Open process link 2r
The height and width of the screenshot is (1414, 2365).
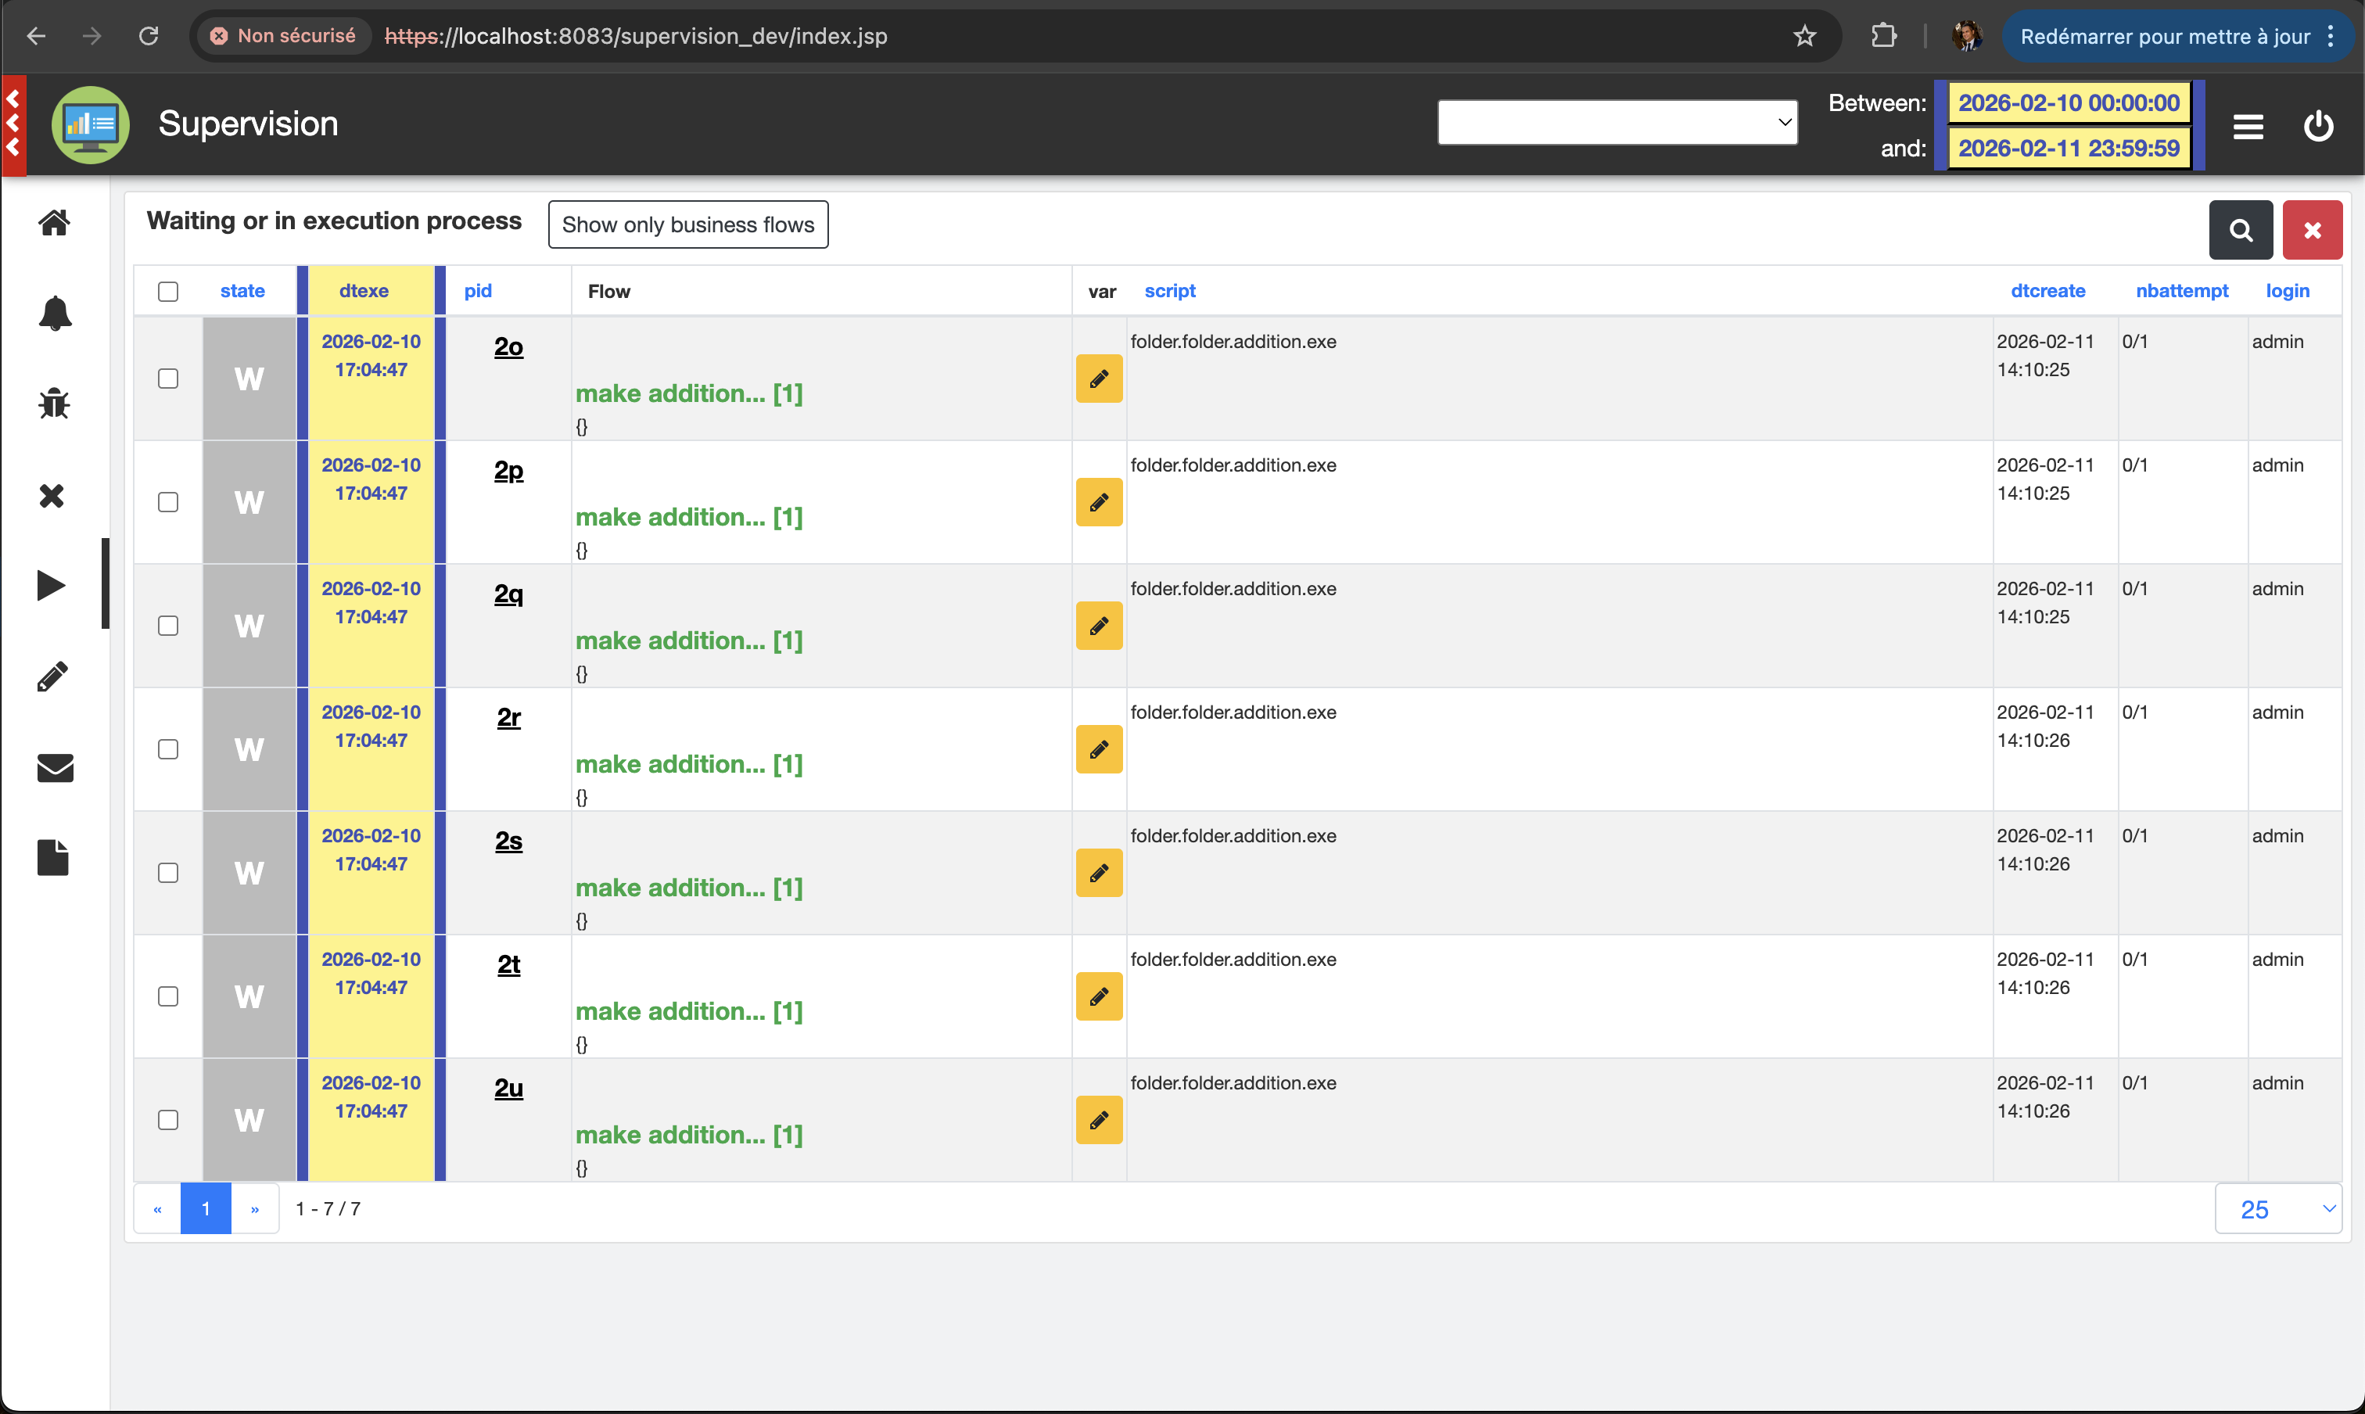[x=509, y=717]
